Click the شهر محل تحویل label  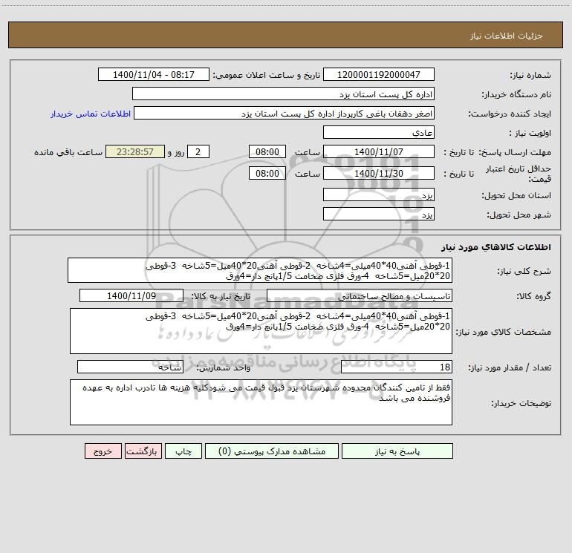coord(519,215)
